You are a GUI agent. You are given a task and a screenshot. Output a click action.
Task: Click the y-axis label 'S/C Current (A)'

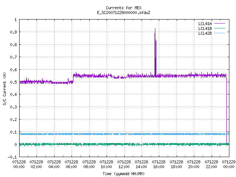click(x=4, y=89)
